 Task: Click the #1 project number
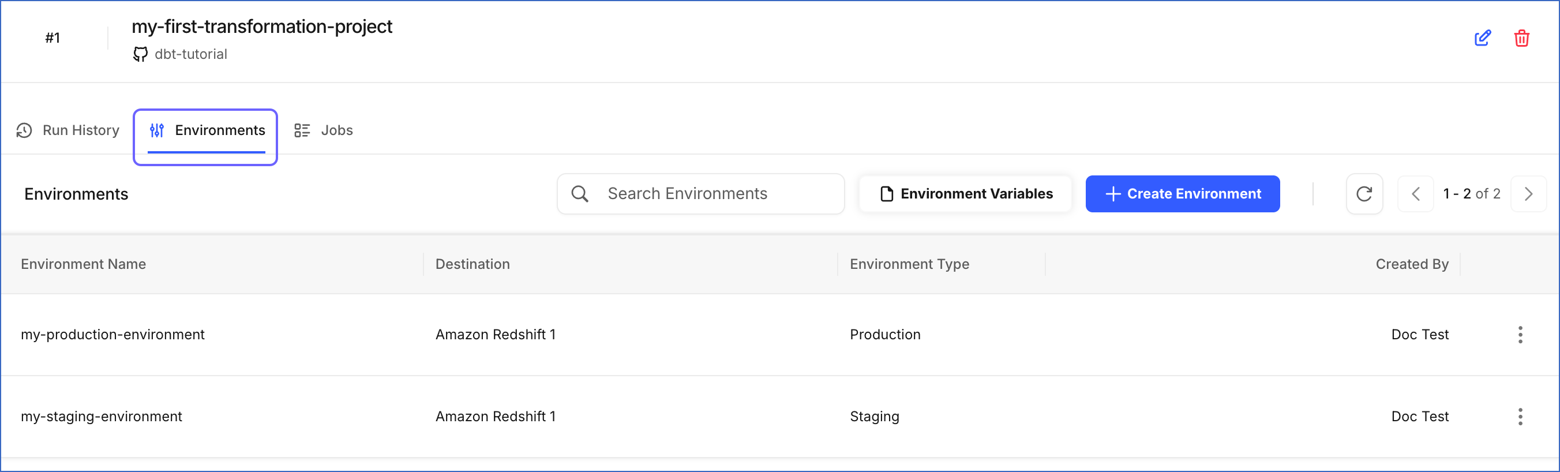click(x=52, y=38)
